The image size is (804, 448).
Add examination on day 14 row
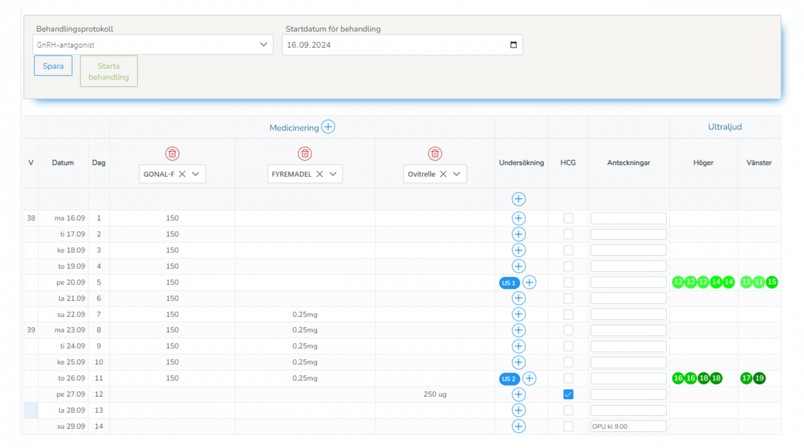coord(518,426)
